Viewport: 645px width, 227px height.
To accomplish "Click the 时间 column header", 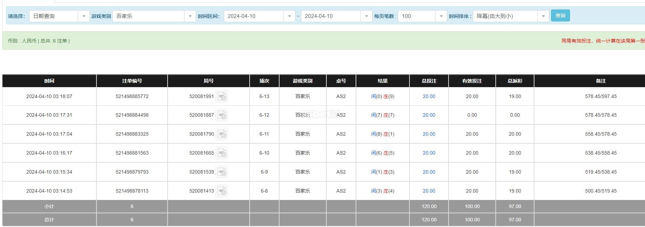I will coord(49,81).
